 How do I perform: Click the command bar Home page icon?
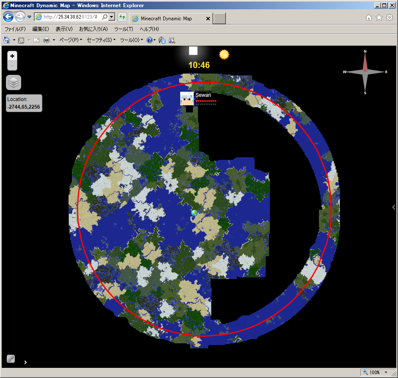click(x=7, y=40)
